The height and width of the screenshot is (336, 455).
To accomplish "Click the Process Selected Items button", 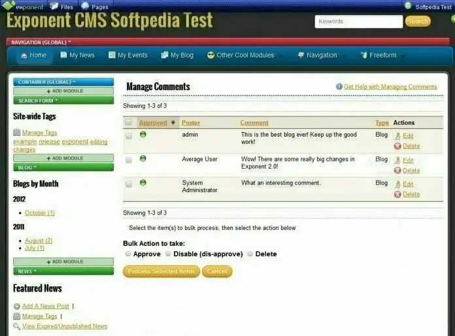I will coord(161,271).
